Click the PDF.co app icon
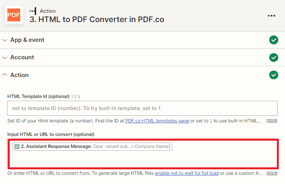 point(14,15)
